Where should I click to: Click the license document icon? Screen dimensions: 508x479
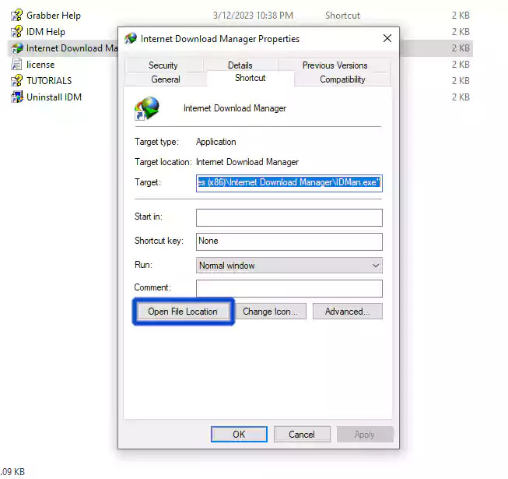(x=16, y=64)
